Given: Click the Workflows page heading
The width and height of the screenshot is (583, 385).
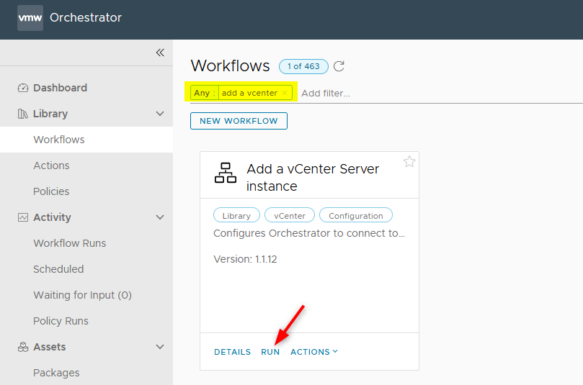Looking at the screenshot, I should point(230,65).
